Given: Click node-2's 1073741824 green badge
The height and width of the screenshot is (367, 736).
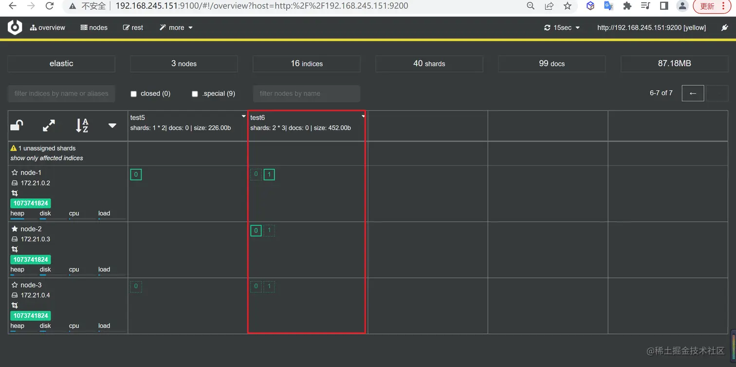Looking at the screenshot, I should [31, 259].
